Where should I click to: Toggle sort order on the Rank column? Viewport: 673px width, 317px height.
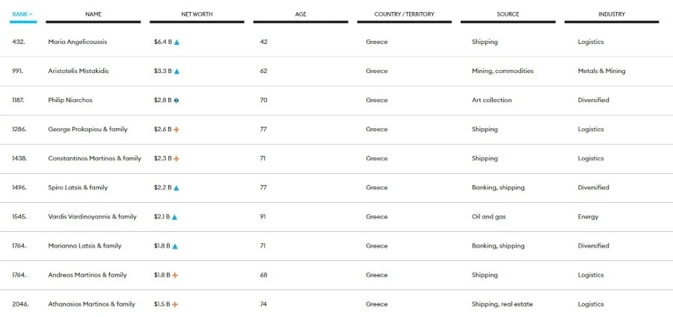[x=22, y=14]
